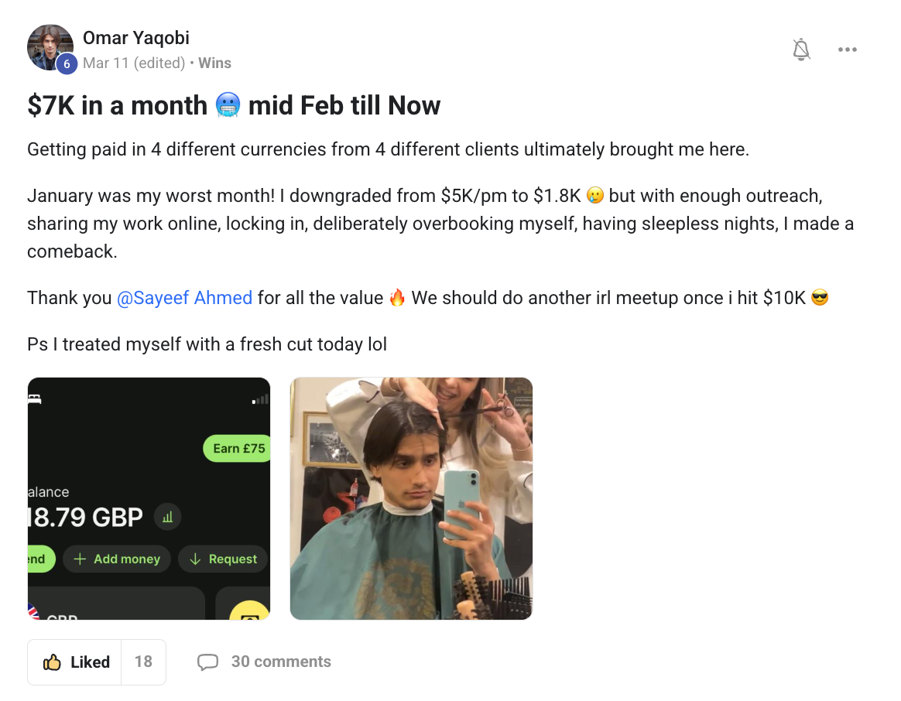
Task: Toggle the Liked button
Action: [75, 662]
